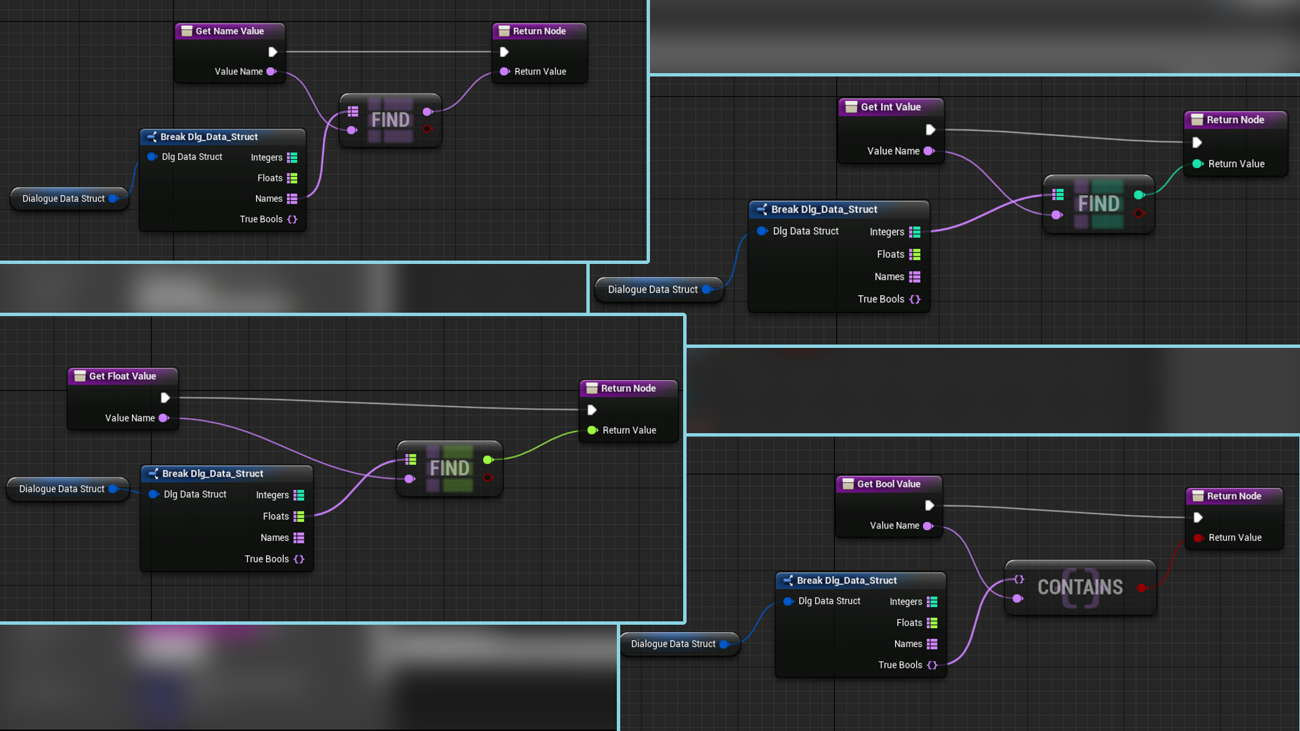Viewport: 1300px width, 731px height.
Task: Click exec output pin on Get Bool Value
Action: [x=930, y=506]
